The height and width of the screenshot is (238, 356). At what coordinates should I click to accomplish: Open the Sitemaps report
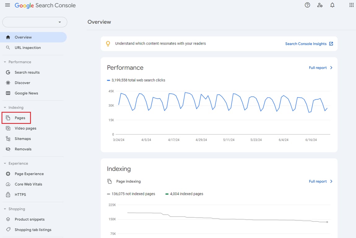pyautogui.click(x=23, y=139)
